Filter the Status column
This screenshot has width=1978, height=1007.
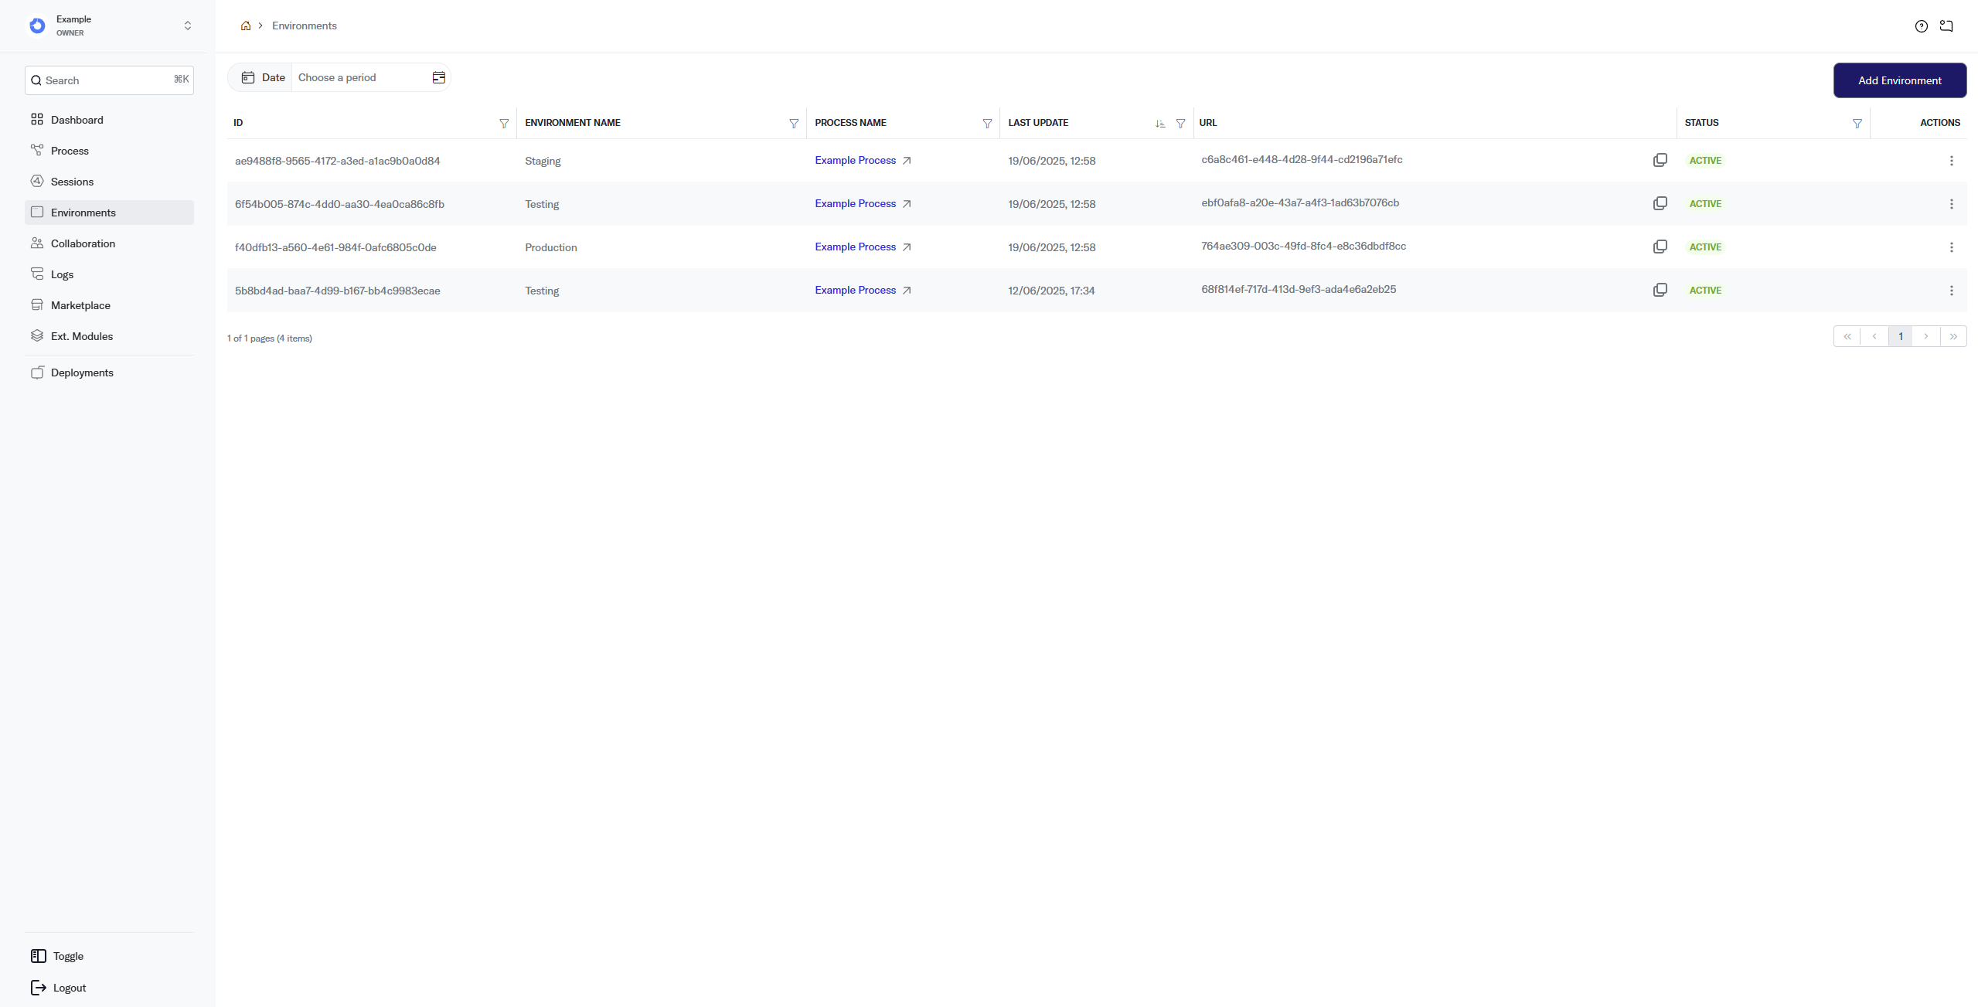(1857, 124)
